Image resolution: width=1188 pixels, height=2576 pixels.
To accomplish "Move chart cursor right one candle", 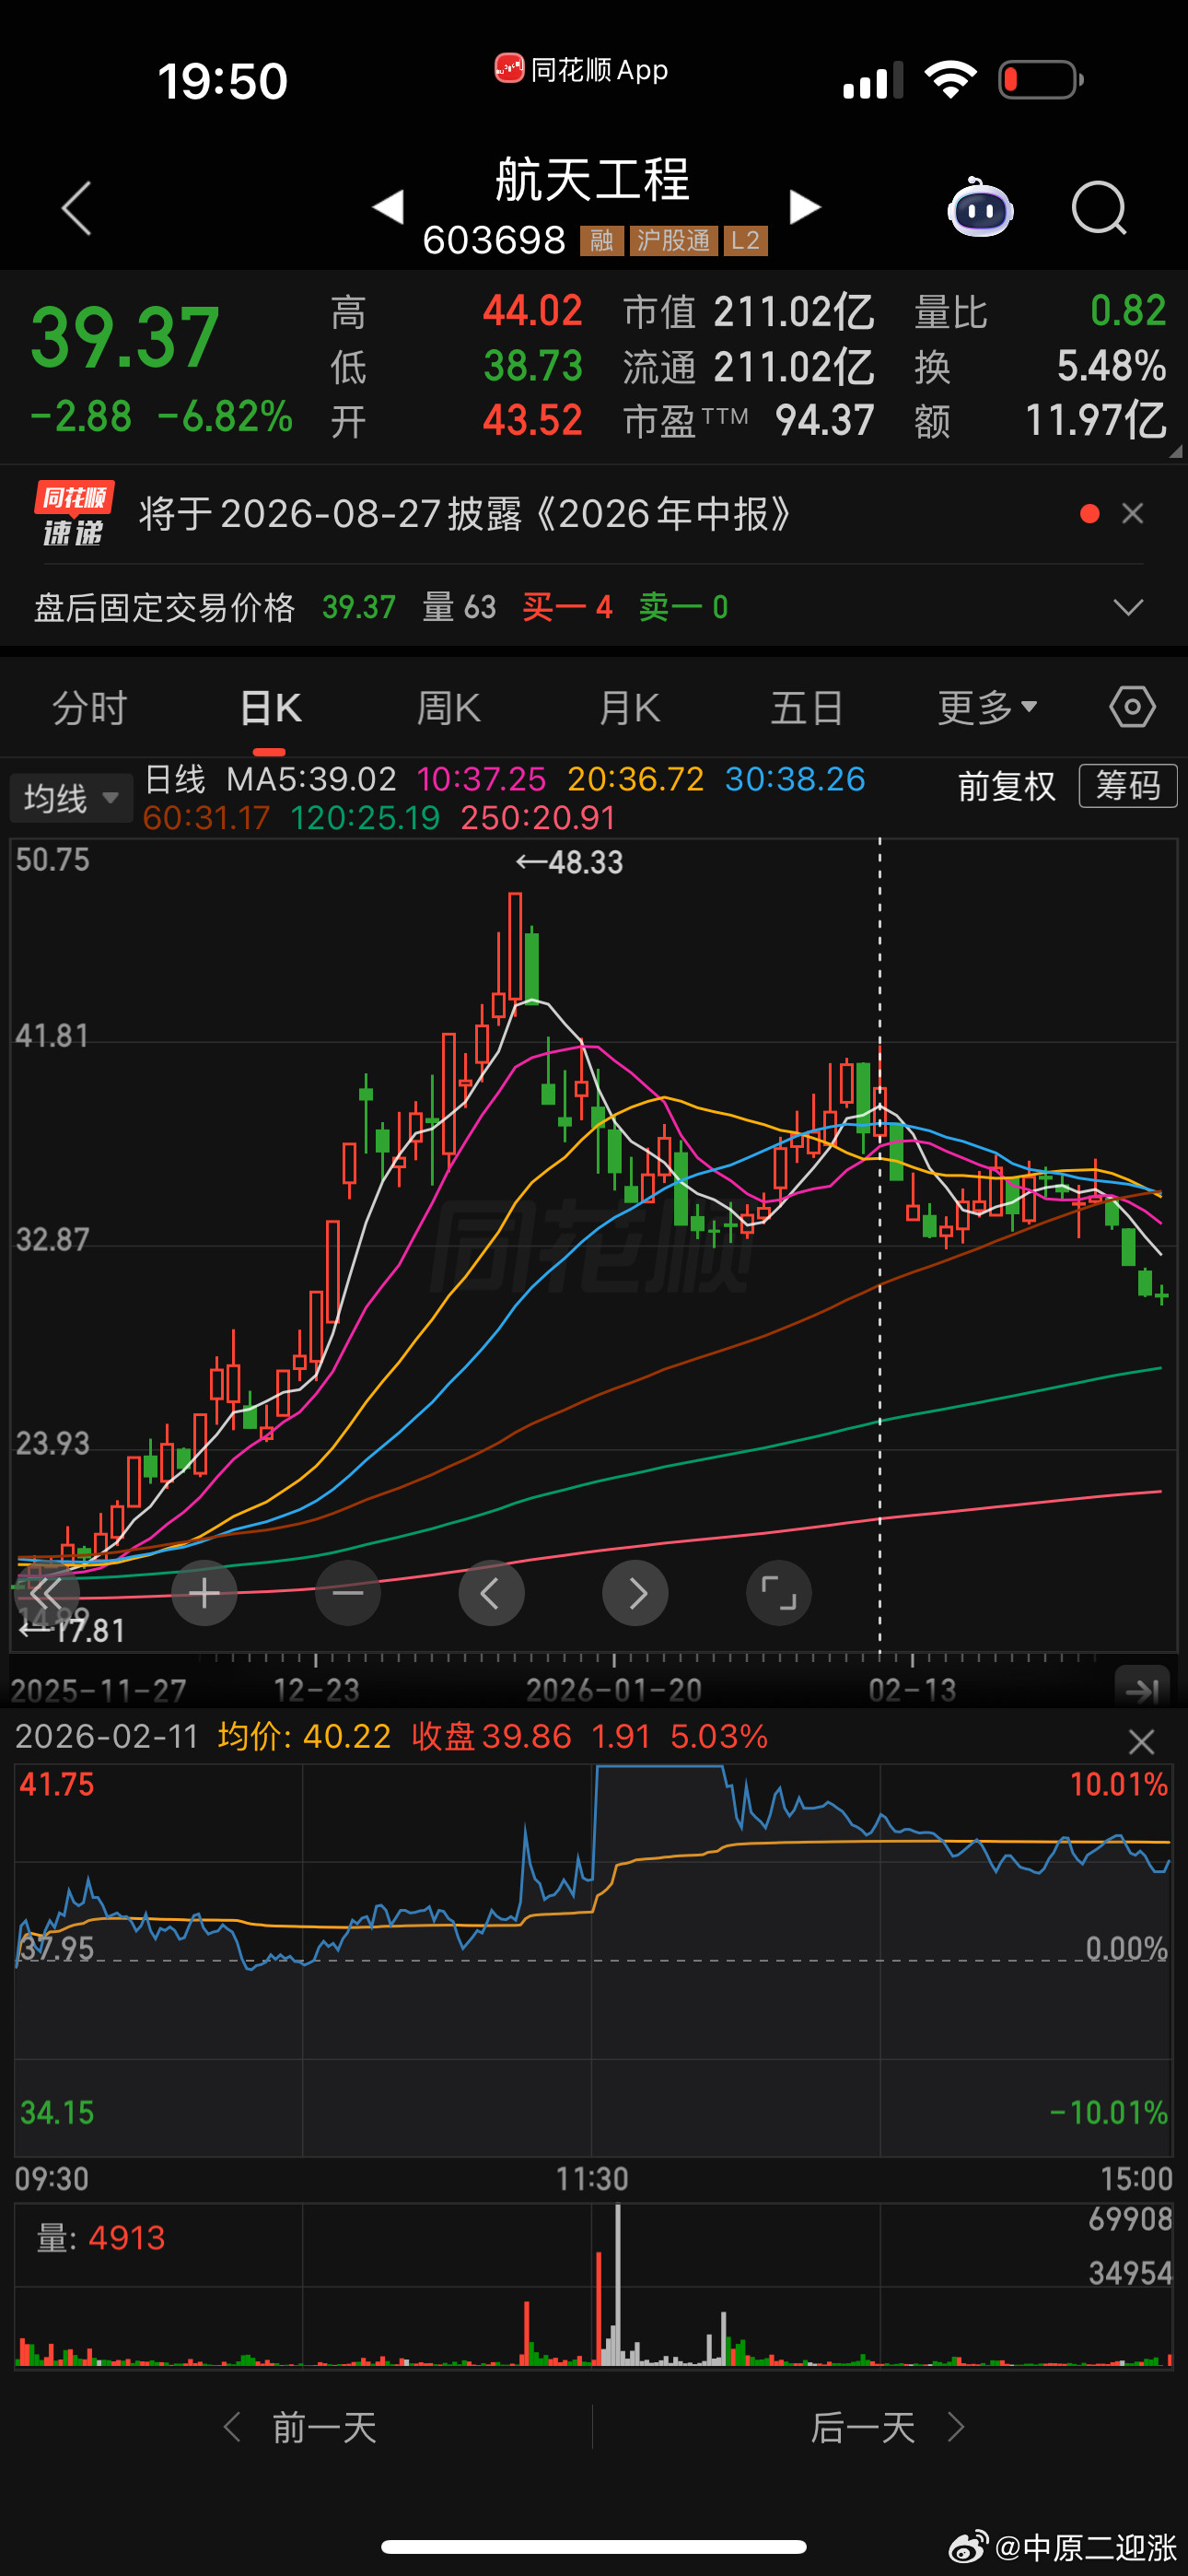I will pos(635,1593).
